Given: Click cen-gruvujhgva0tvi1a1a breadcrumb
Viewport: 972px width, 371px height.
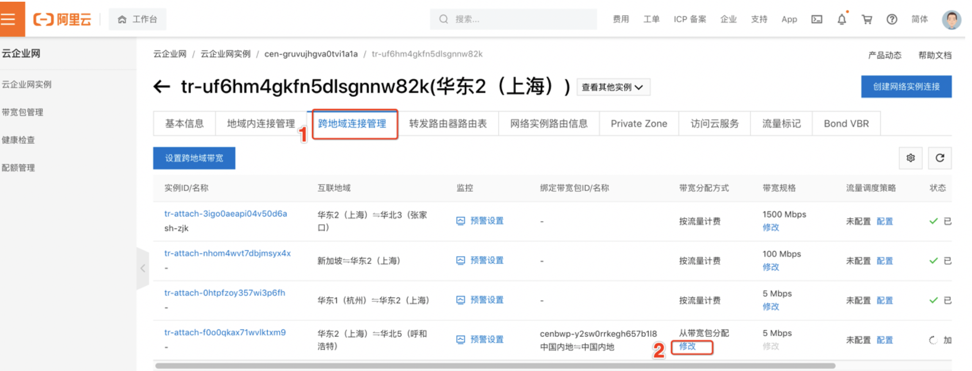Looking at the screenshot, I should [311, 54].
